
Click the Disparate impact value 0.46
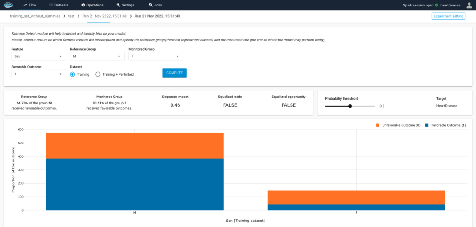click(175, 105)
